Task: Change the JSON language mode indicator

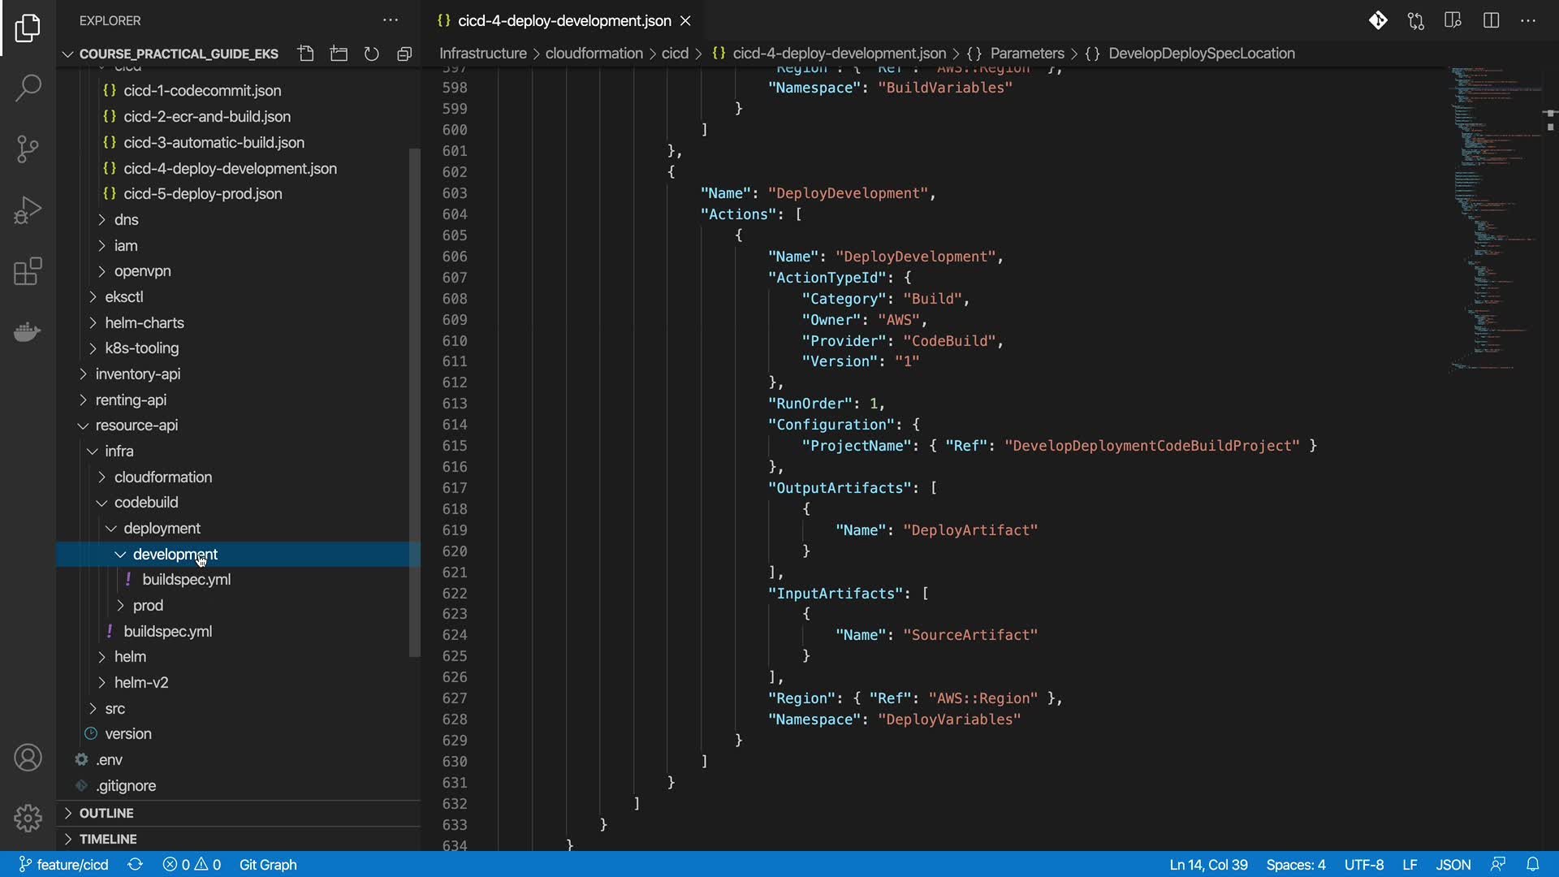Action: (x=1453, y=865)
